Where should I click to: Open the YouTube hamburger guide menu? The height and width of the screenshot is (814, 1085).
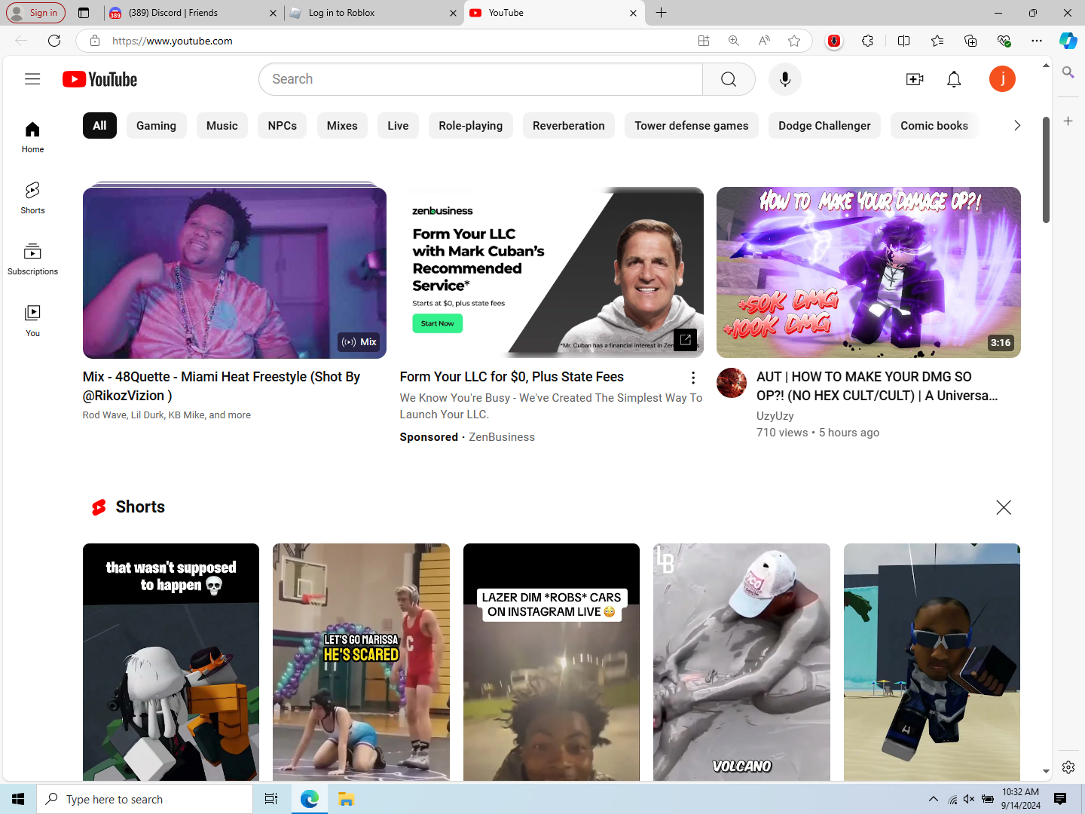click(32, 79)
